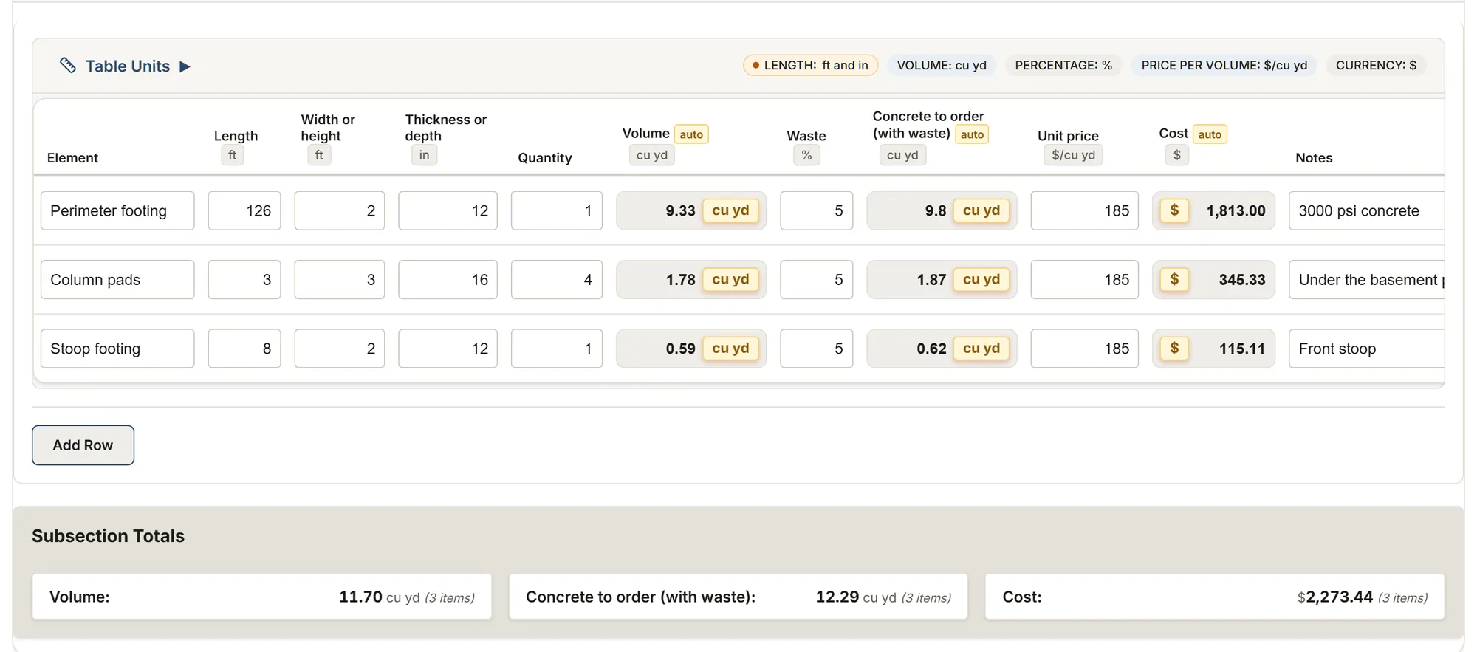Click the Perimeter footing waste field
This screenshot has width=1477, height=652.
point(816,210)
